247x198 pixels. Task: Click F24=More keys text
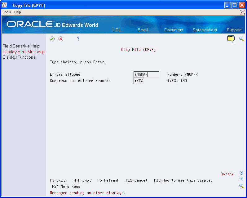[x=66, y=187]
